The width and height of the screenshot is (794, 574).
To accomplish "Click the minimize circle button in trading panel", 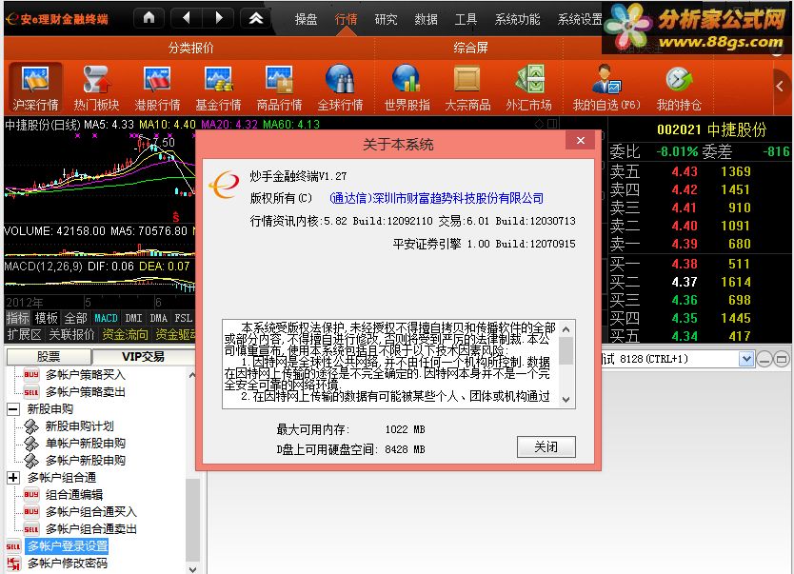I will (764, 360).
